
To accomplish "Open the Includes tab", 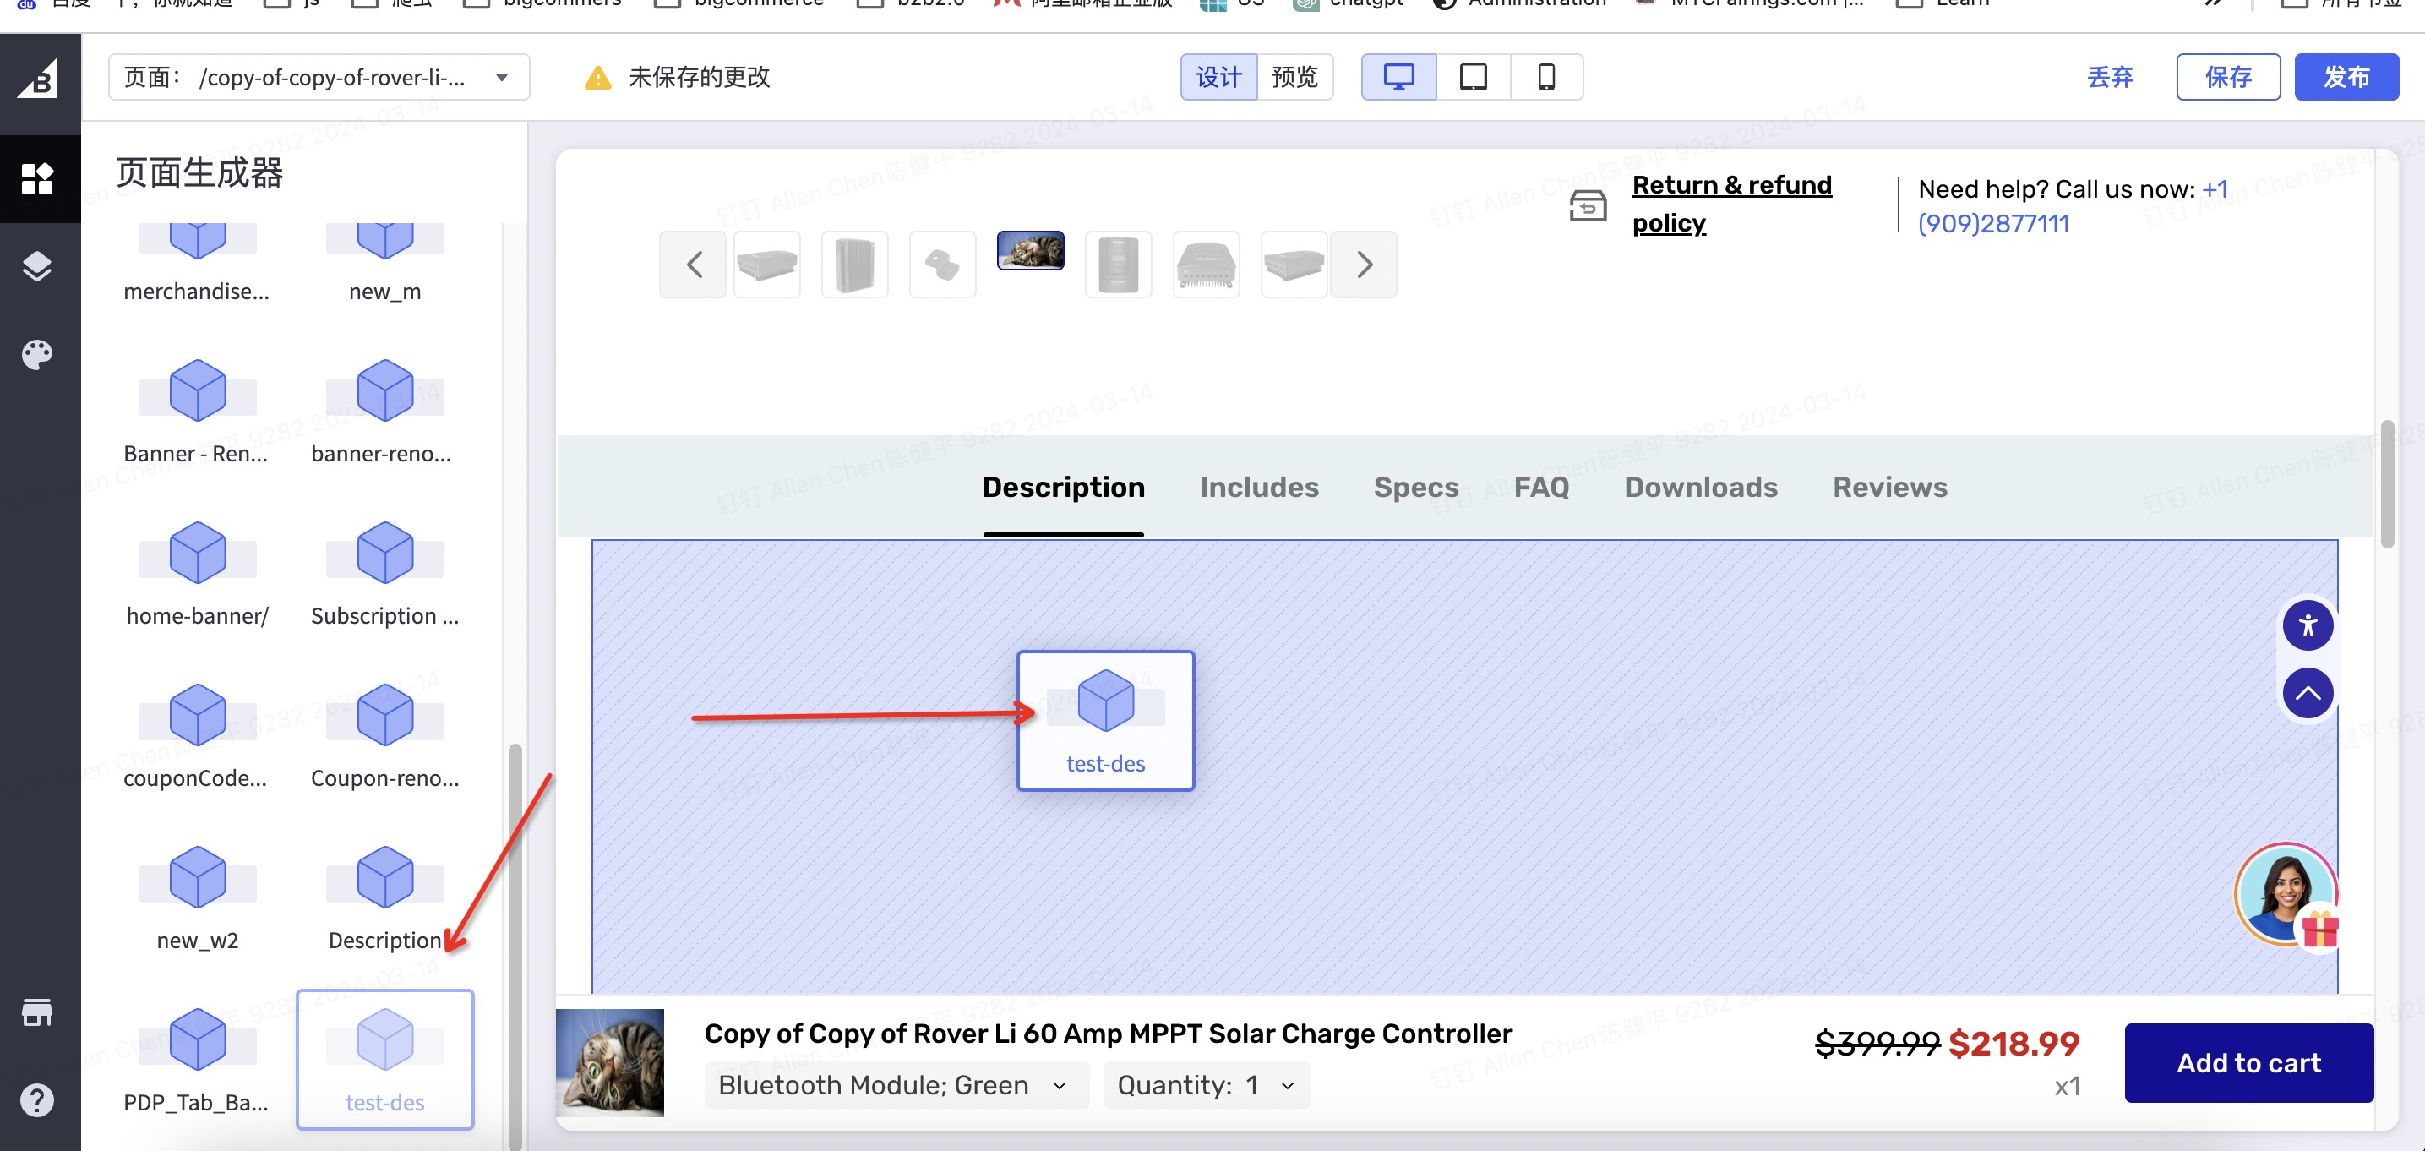I will [1259, 487].
